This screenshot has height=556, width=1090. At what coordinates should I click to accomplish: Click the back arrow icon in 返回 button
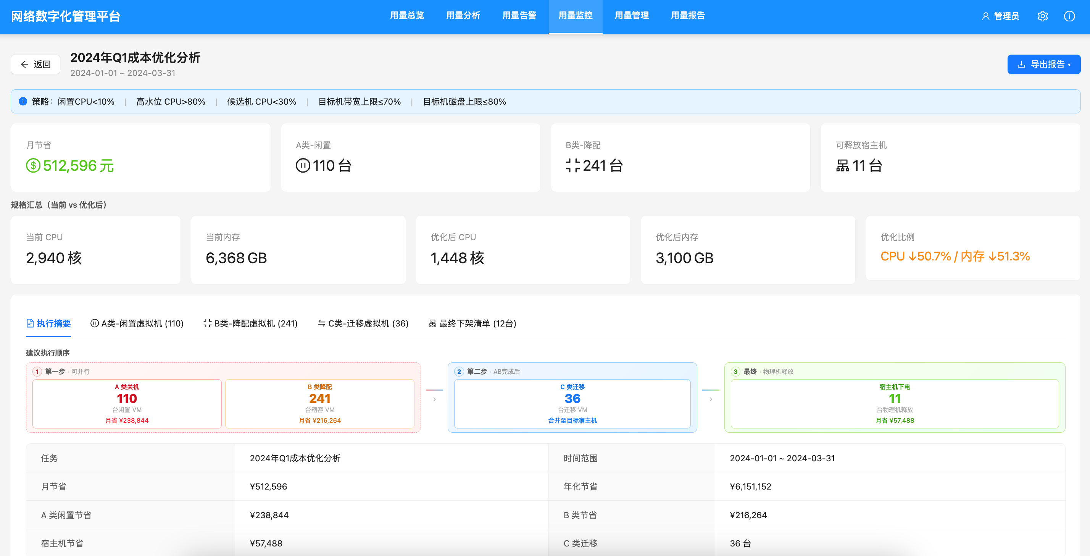coord(24,65)
